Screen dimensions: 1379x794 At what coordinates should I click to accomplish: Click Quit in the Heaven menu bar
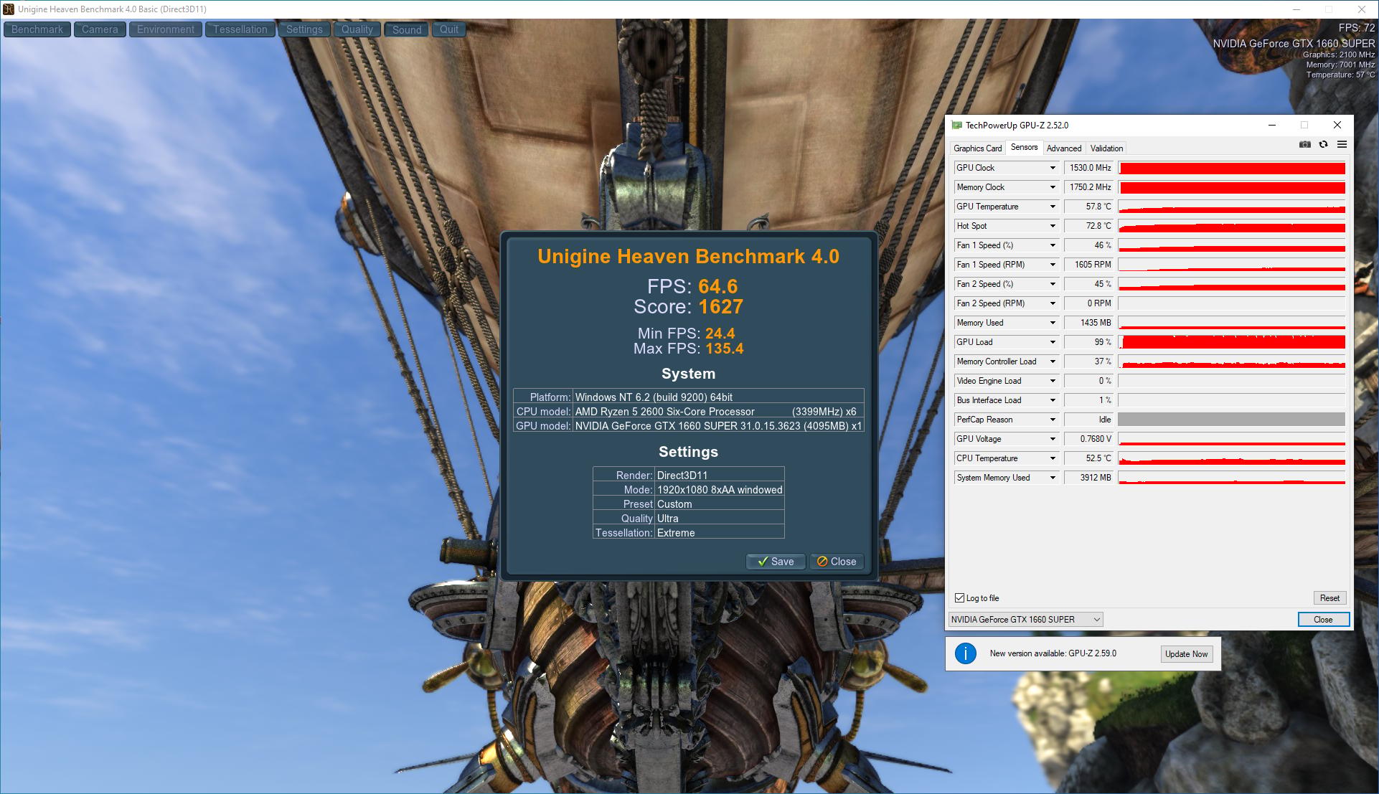click(449, 29)
